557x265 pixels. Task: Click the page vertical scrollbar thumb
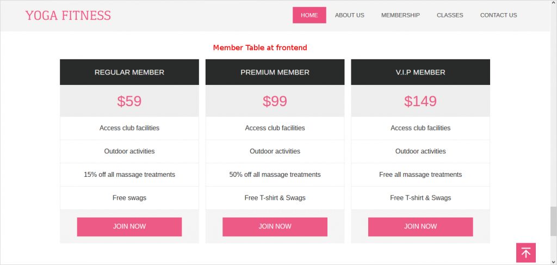click(553, 221)
